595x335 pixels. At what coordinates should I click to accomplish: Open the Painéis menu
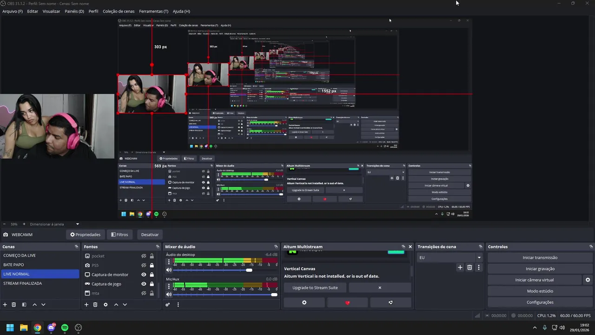click(x=74, y=11)
